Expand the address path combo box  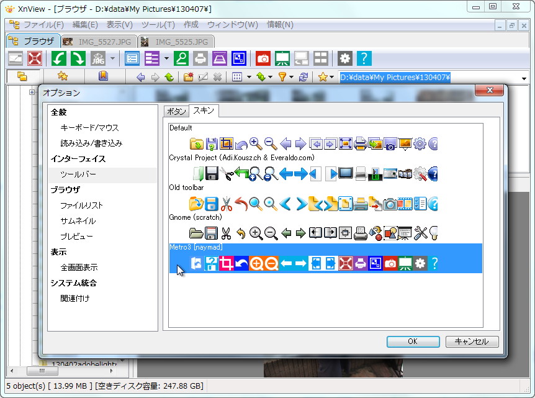click(x=524, y=78)
